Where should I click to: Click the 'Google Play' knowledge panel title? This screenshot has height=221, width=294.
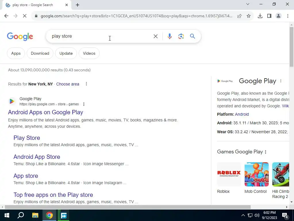(258, 81)
